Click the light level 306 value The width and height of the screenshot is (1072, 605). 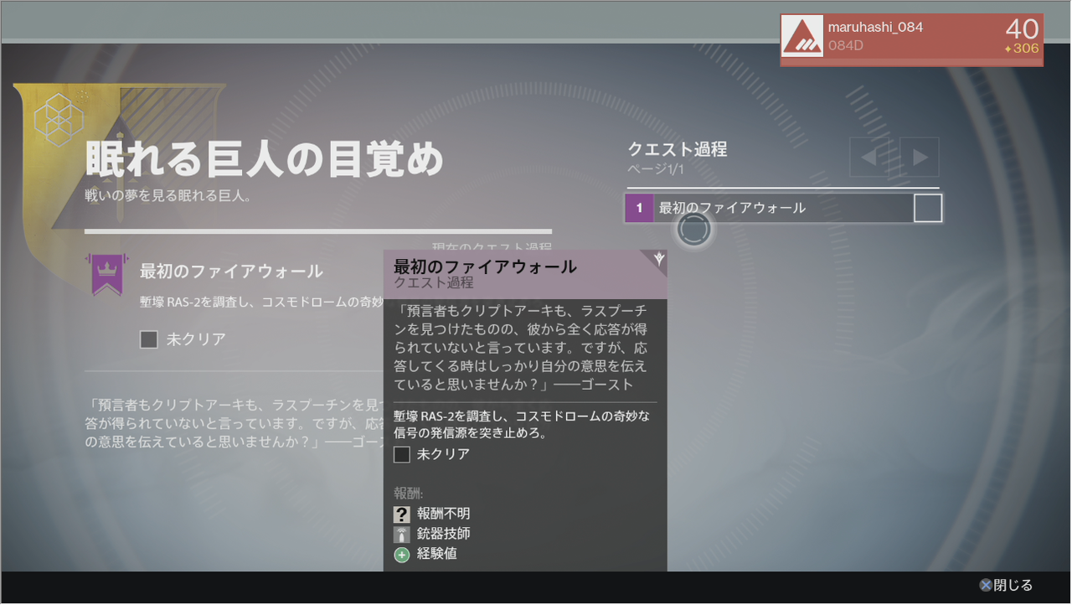pos(1022,49)
